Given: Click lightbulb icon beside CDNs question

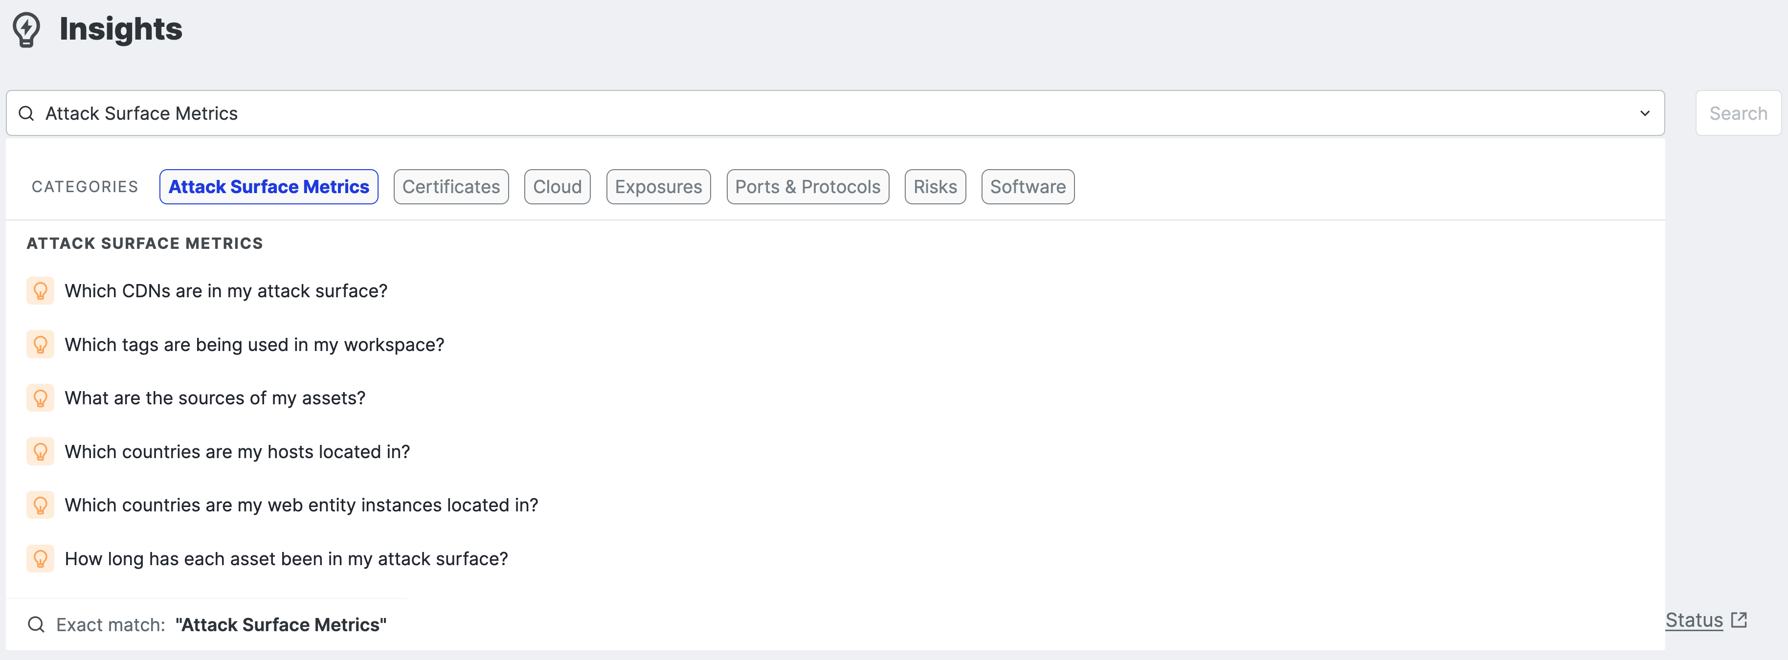Looking at the screenshot, I should pos(40,291).
